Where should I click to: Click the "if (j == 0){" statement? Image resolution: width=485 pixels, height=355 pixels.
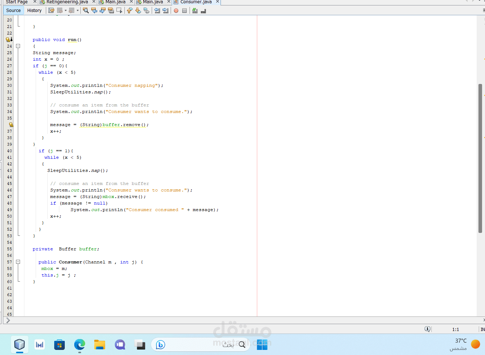coord(50,66)
